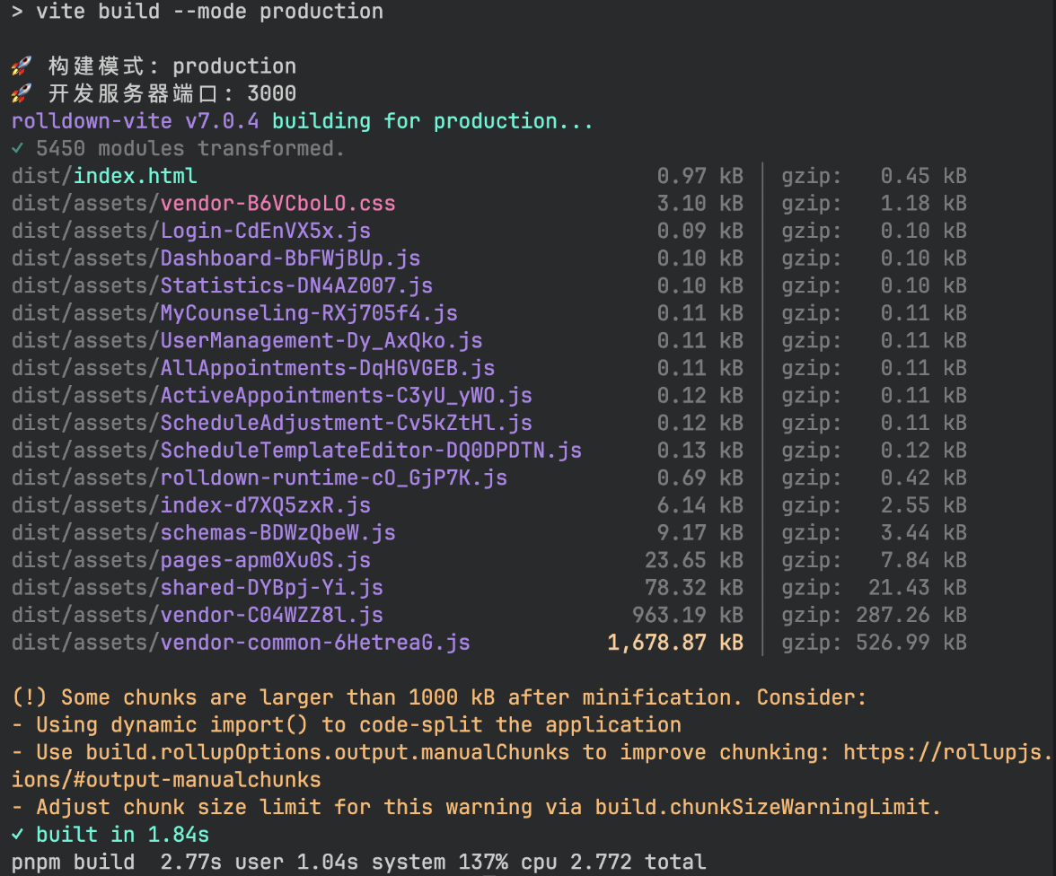
Task: Select the Dashboard-BbFWjBUp.js file name
Action: [x=290, y=258]
